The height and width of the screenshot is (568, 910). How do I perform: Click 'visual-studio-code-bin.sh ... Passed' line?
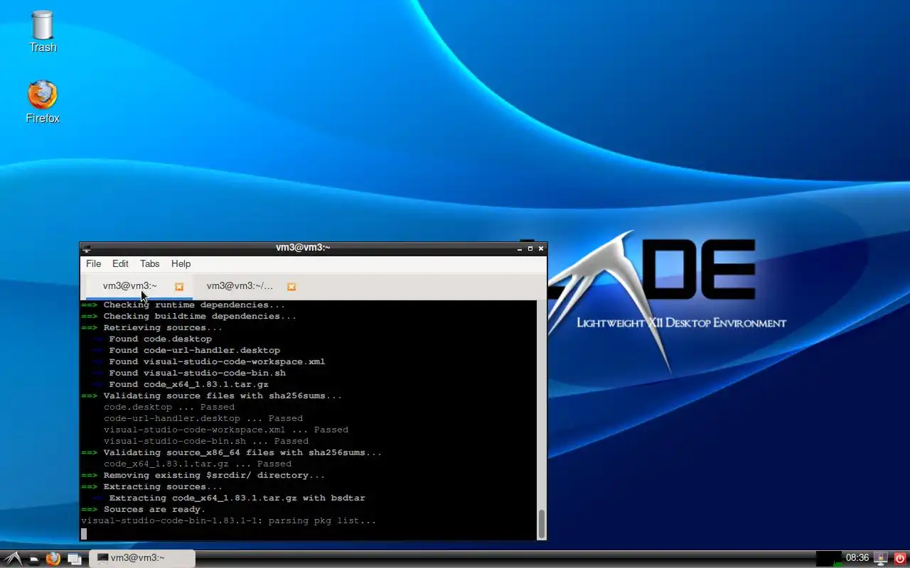[206, 442]
